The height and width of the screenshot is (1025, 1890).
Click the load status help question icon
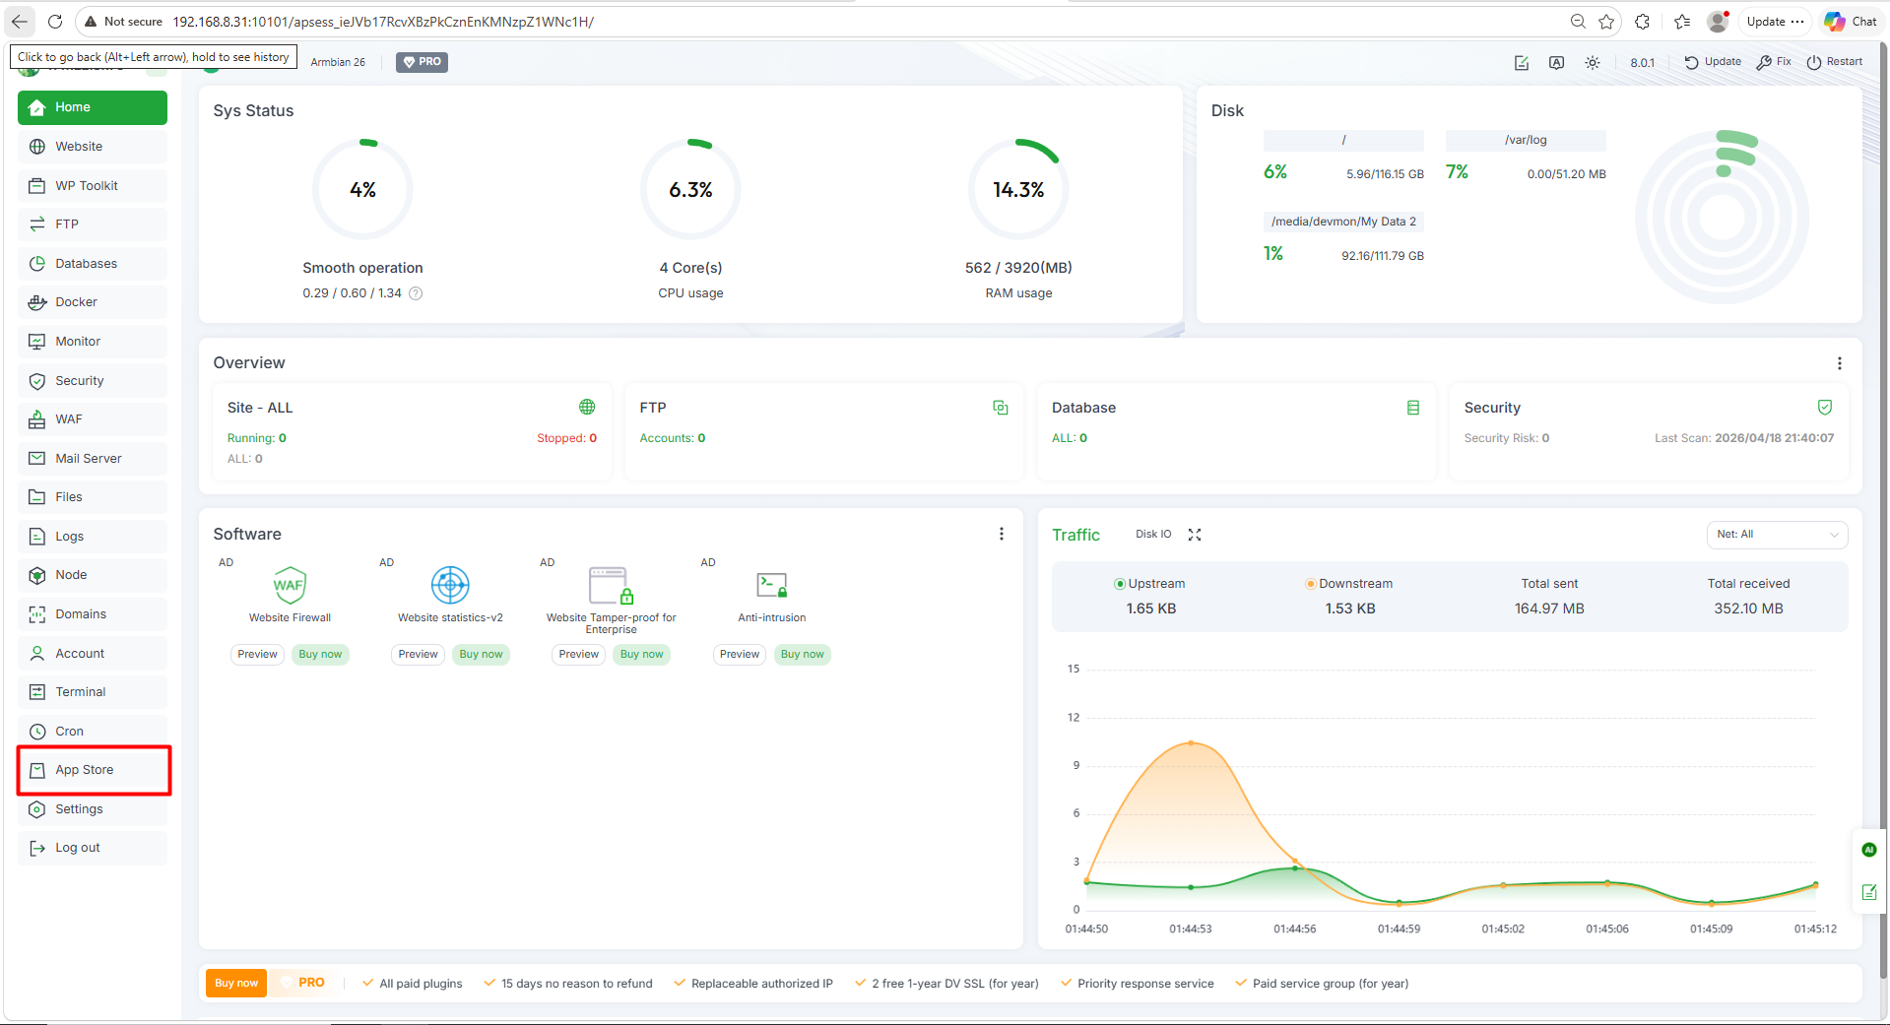coord(416,293)
